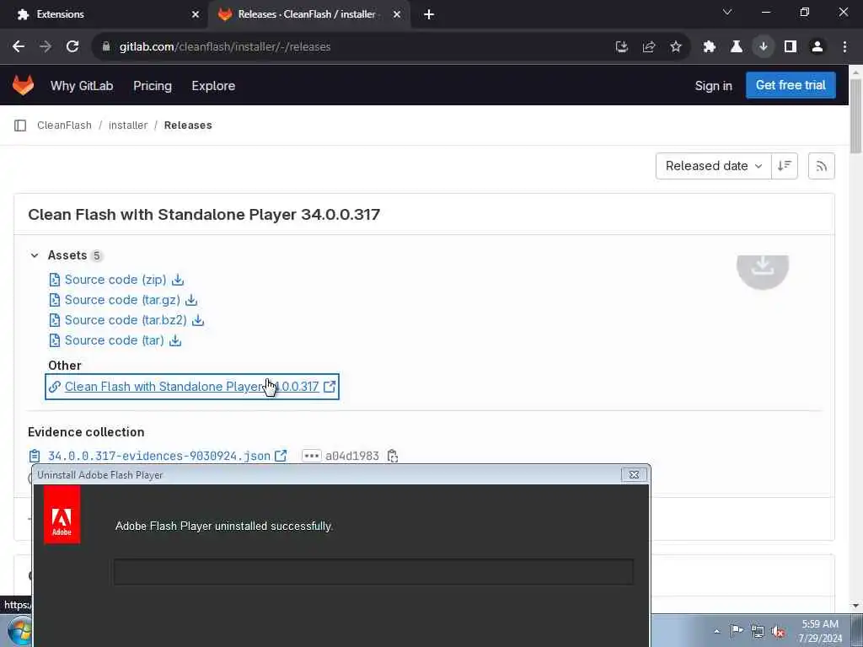Viewport: 863px width, 647px height.
Task: Close Uninstall Adobe Flash Player dialog
Action: coord(634,475)
